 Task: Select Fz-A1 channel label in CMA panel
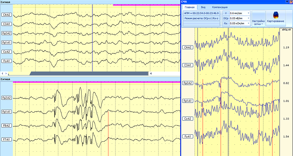point(188,137)
